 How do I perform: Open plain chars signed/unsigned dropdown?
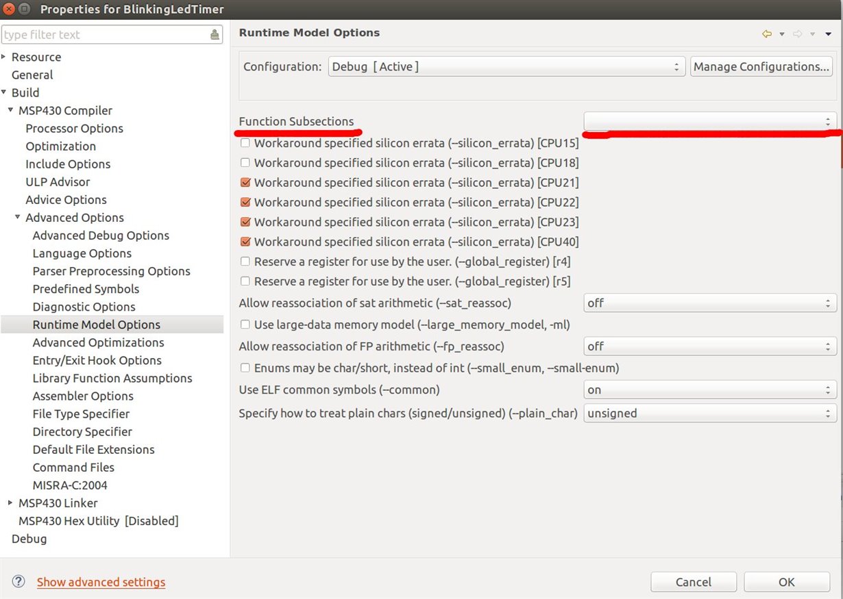[x=710, y=413]
